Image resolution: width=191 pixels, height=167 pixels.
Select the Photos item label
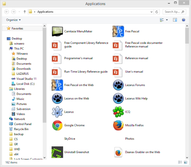pos(130,139)
